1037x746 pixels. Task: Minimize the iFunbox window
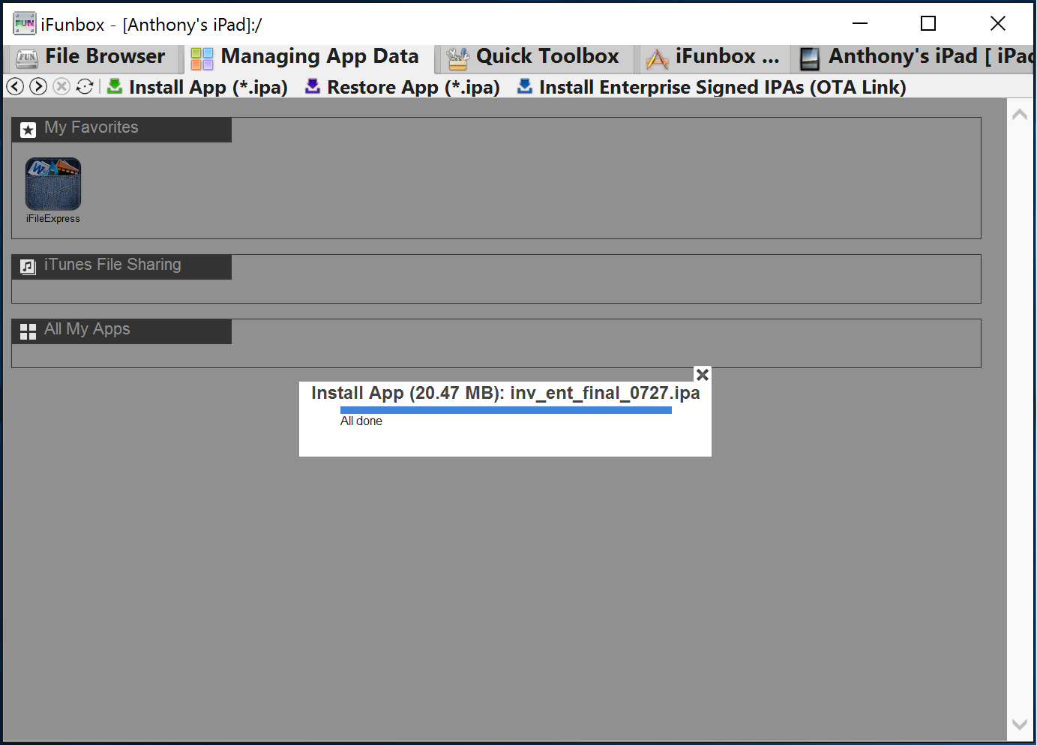860,23
